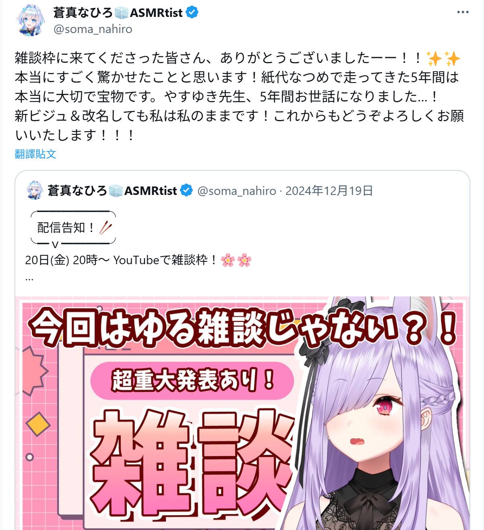Click the quoted post's small avatar
The height and width of the screenshot is (530, 484).
[35, 190]
